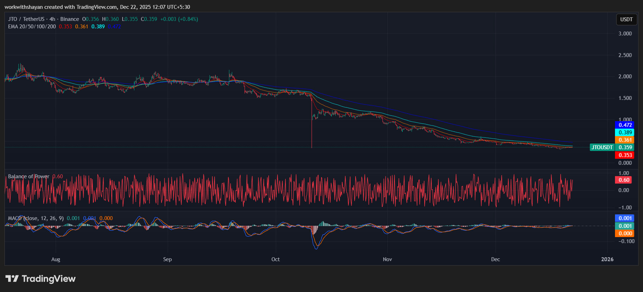Click the Aug label on the time axis
This screenshot has height=292, width=643.
[x=56, y=259]
